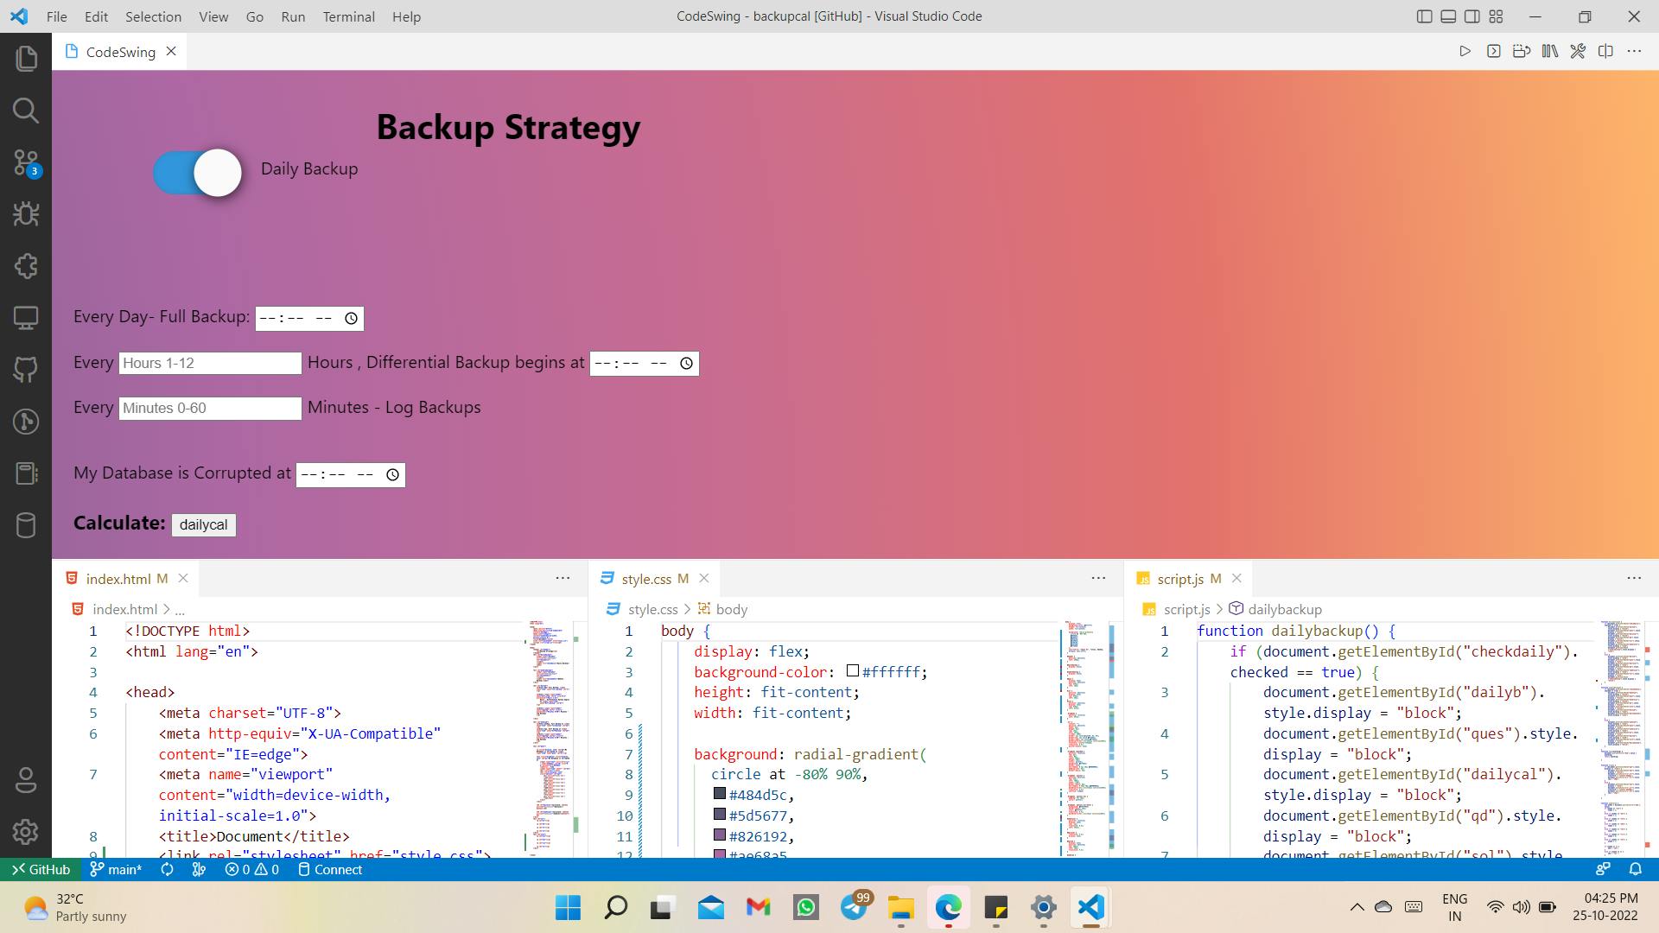This screenshot has width=1659, height=933.
Task: Open the File menu
Action: (x=56, y=16)
